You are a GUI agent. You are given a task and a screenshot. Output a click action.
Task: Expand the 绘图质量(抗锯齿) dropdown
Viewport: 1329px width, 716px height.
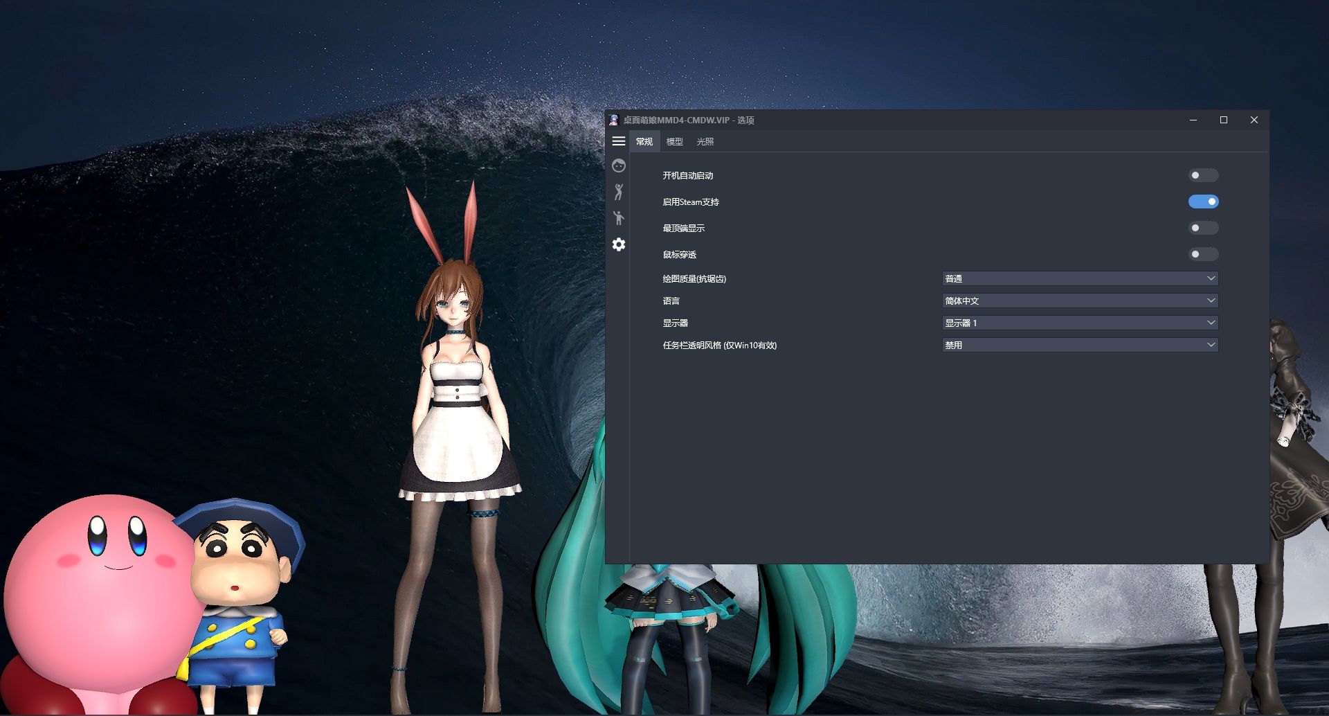(x=1079, y=278)
